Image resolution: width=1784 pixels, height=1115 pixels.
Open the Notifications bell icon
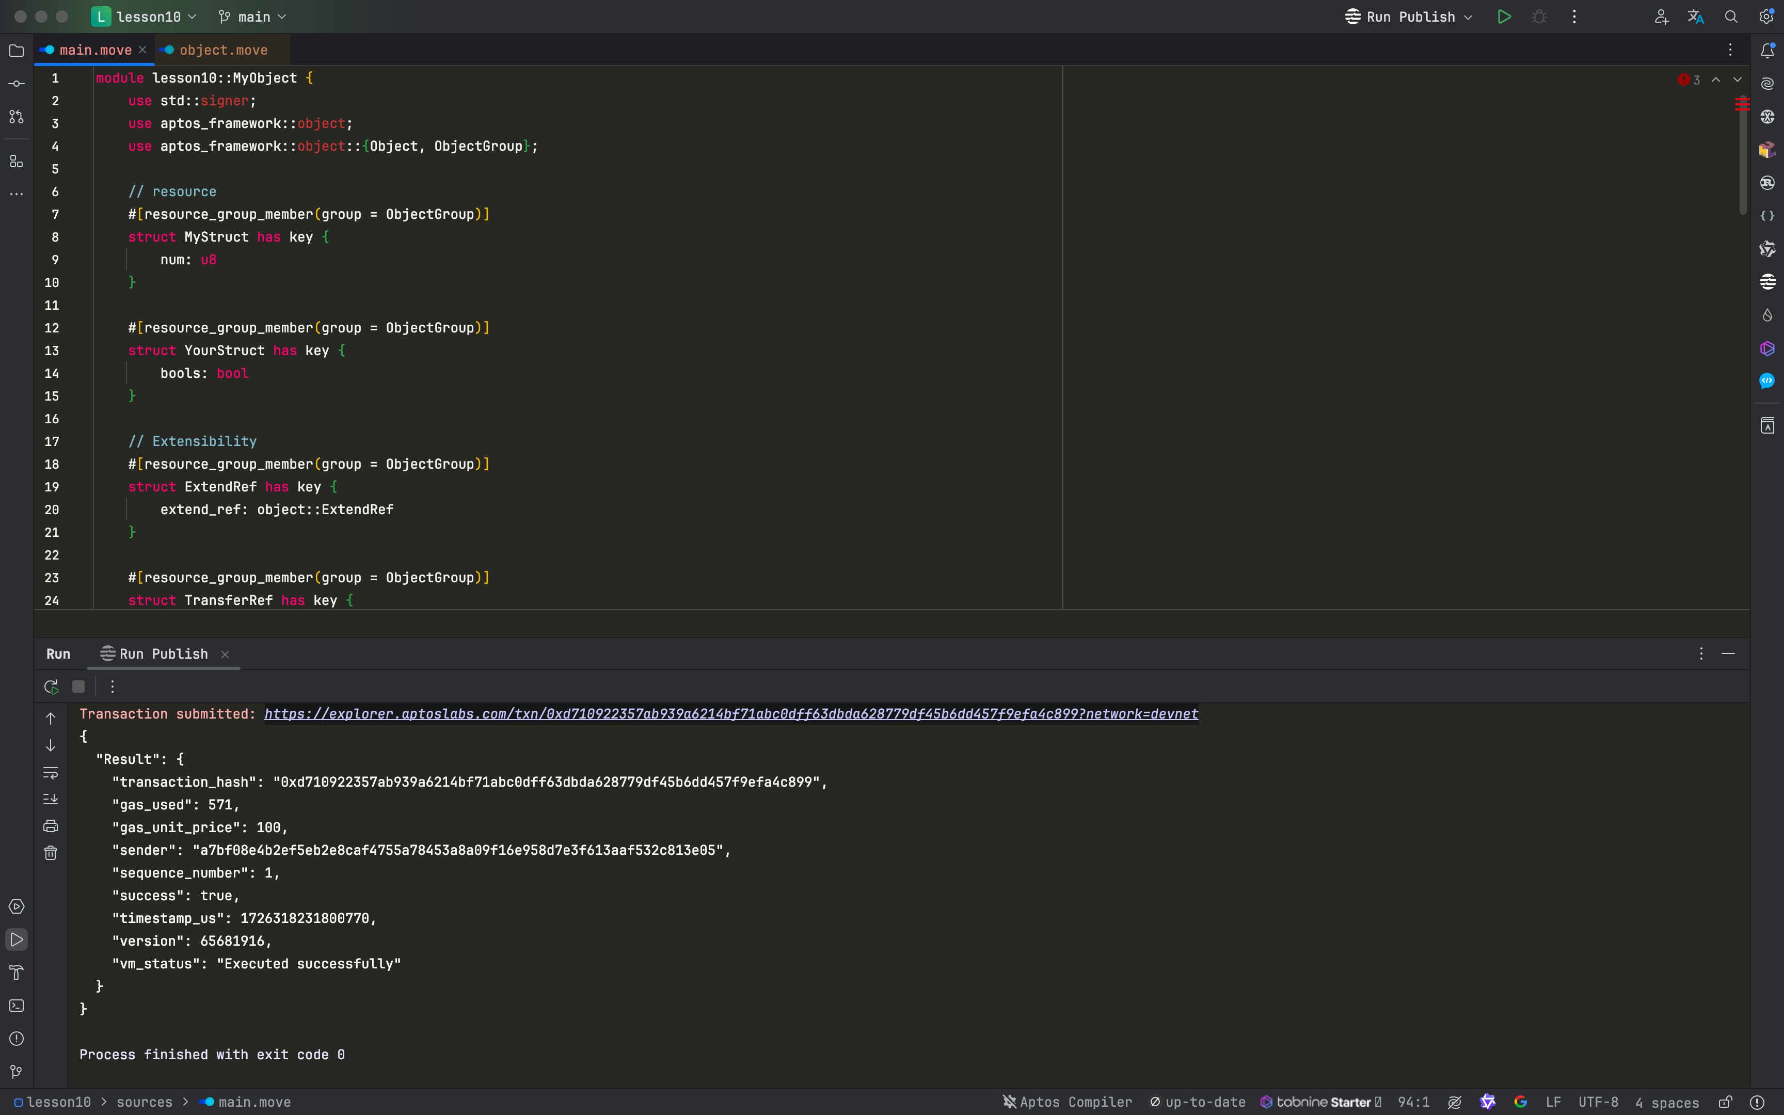[1767, 50]
